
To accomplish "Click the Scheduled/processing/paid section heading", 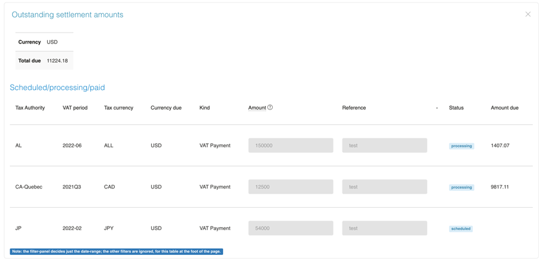I will tap(57, 88).
